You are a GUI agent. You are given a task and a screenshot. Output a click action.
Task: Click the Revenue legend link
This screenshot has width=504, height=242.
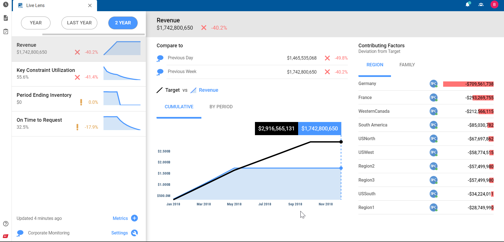(x=208, y=90)
